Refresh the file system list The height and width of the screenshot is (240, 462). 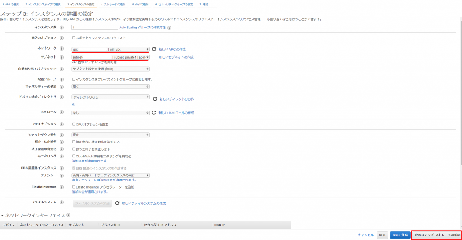117,203
